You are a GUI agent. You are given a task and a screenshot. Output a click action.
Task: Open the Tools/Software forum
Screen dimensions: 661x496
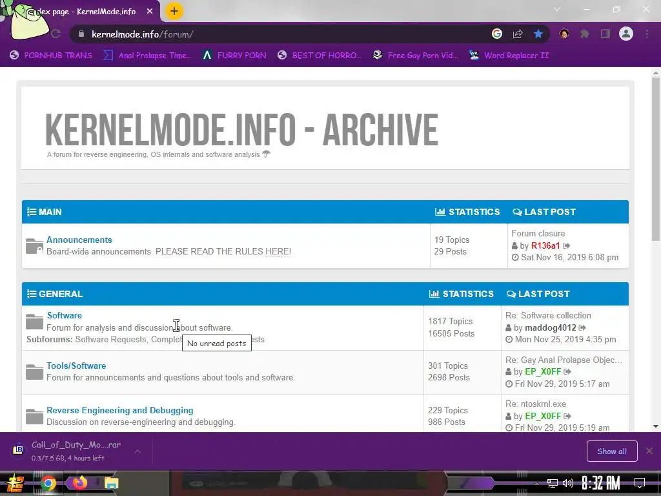[x=76, y=366]
